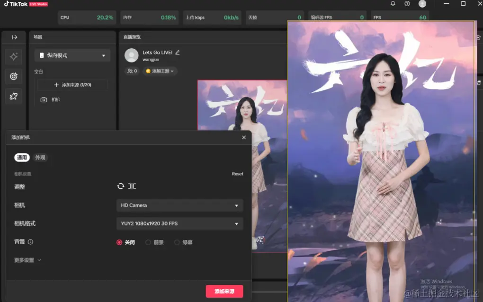Edit the live title with pencil icon
The width and height of the screenshot is (483, 302).
[178, 53]
